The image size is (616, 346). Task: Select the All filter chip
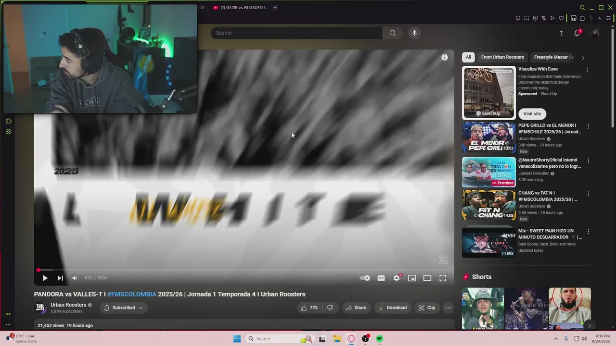point(468,57)
